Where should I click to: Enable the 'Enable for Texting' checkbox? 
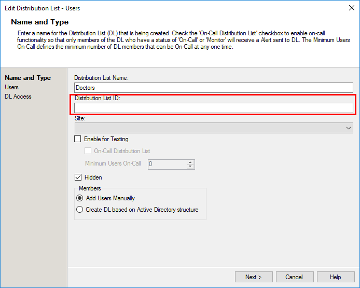(78, 139)
